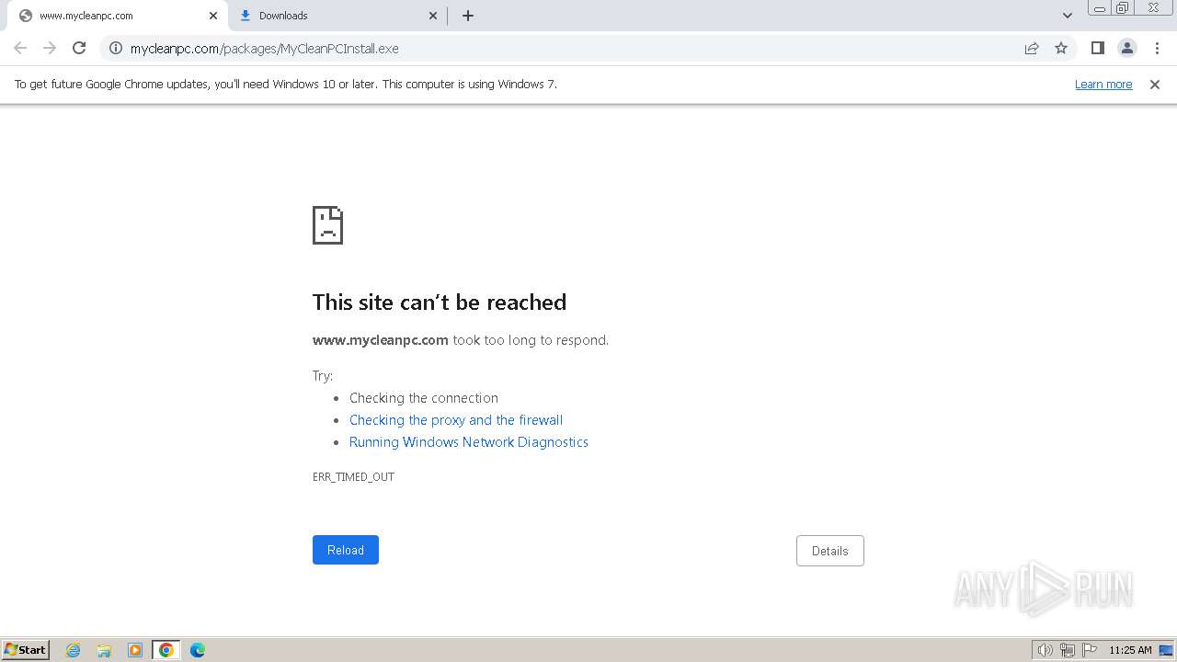The image size is (1177, 662).
Task: Open the Chrome side panel
Action: click(x=1097, y=49)
